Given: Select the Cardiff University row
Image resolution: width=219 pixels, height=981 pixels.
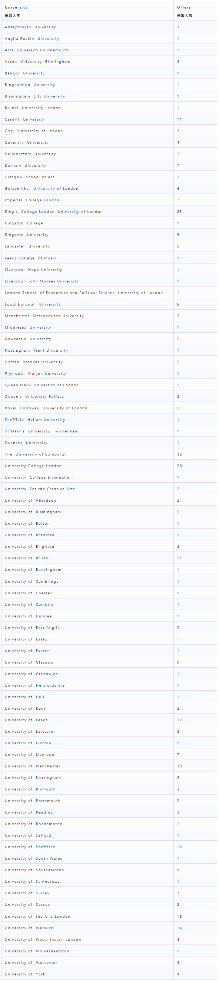Looking at the screenshot, I should (109, 119).
